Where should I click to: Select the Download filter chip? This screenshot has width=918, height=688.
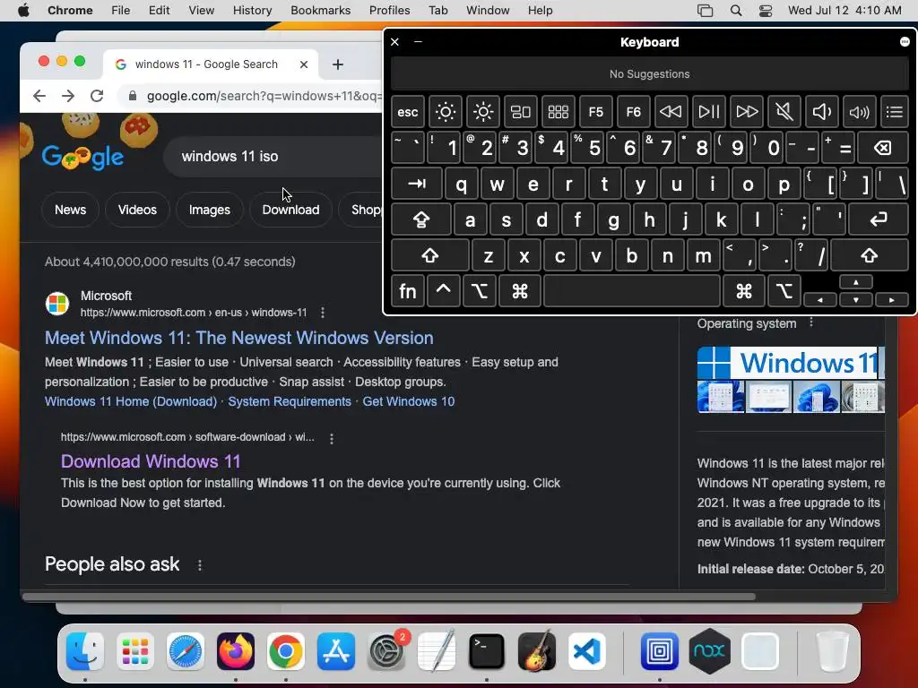tap(291, 210)
